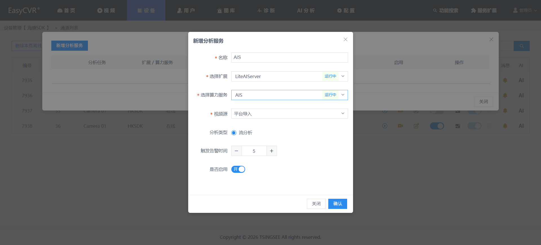Click the bell icon in row 7935

(505, 80)
